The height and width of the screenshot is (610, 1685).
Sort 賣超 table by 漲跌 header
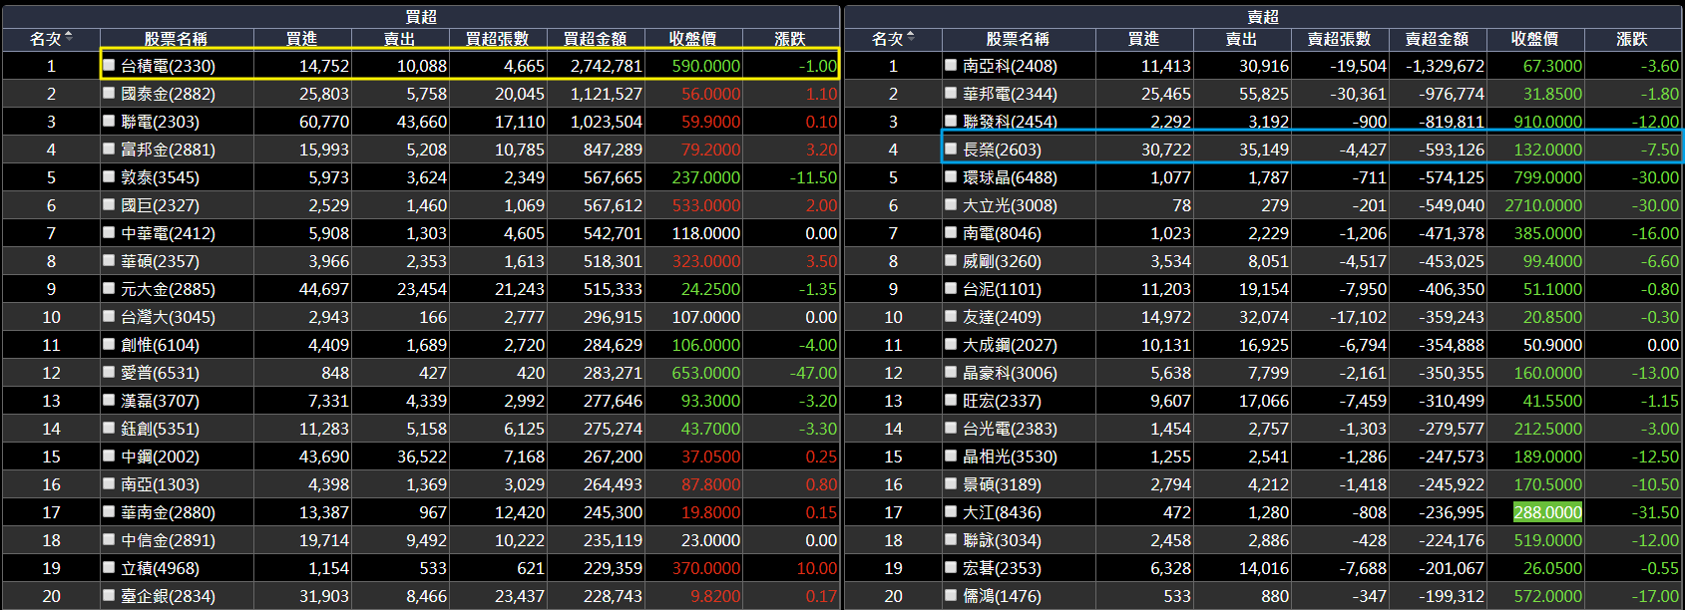coord(1632,39)
